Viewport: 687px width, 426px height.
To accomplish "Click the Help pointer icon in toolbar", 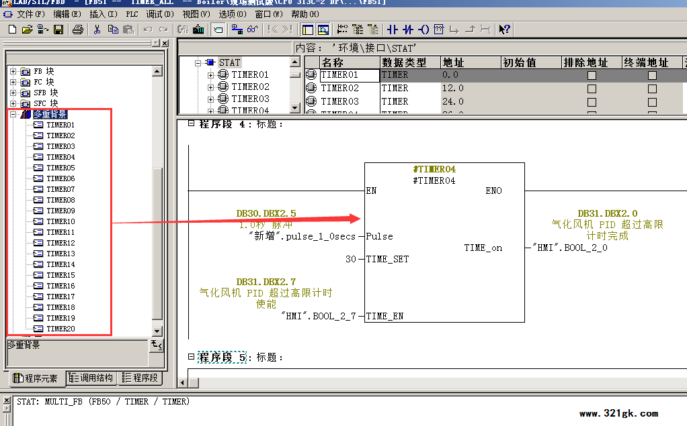I will tap(505, 30).
